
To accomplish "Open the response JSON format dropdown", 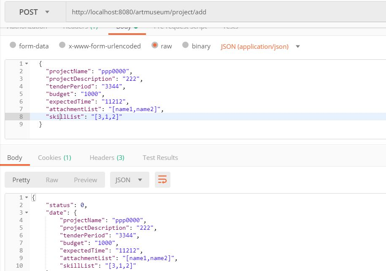I will (x=130, y=180).
